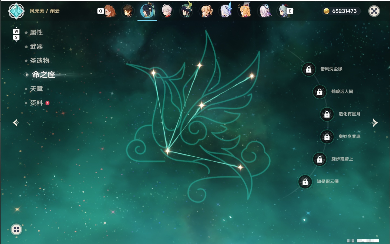Open the 资料 profile menu
This screenshot has height=244, width=390.
(36, 103)
